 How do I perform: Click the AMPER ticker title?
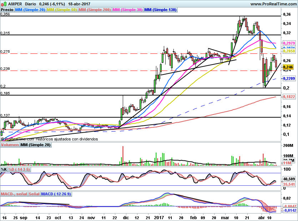tap(12, 4)
